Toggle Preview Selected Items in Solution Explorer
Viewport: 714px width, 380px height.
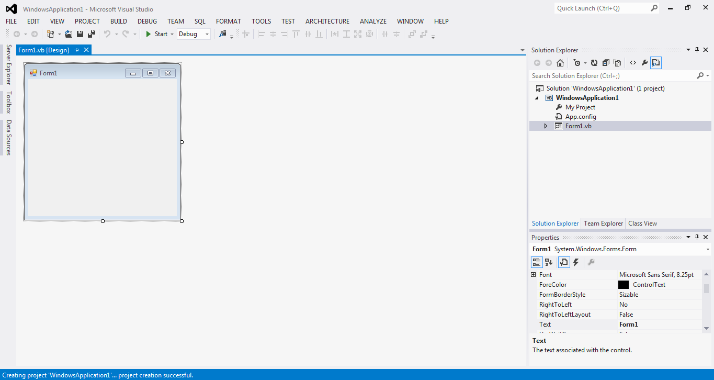click(x=656, y=63)
